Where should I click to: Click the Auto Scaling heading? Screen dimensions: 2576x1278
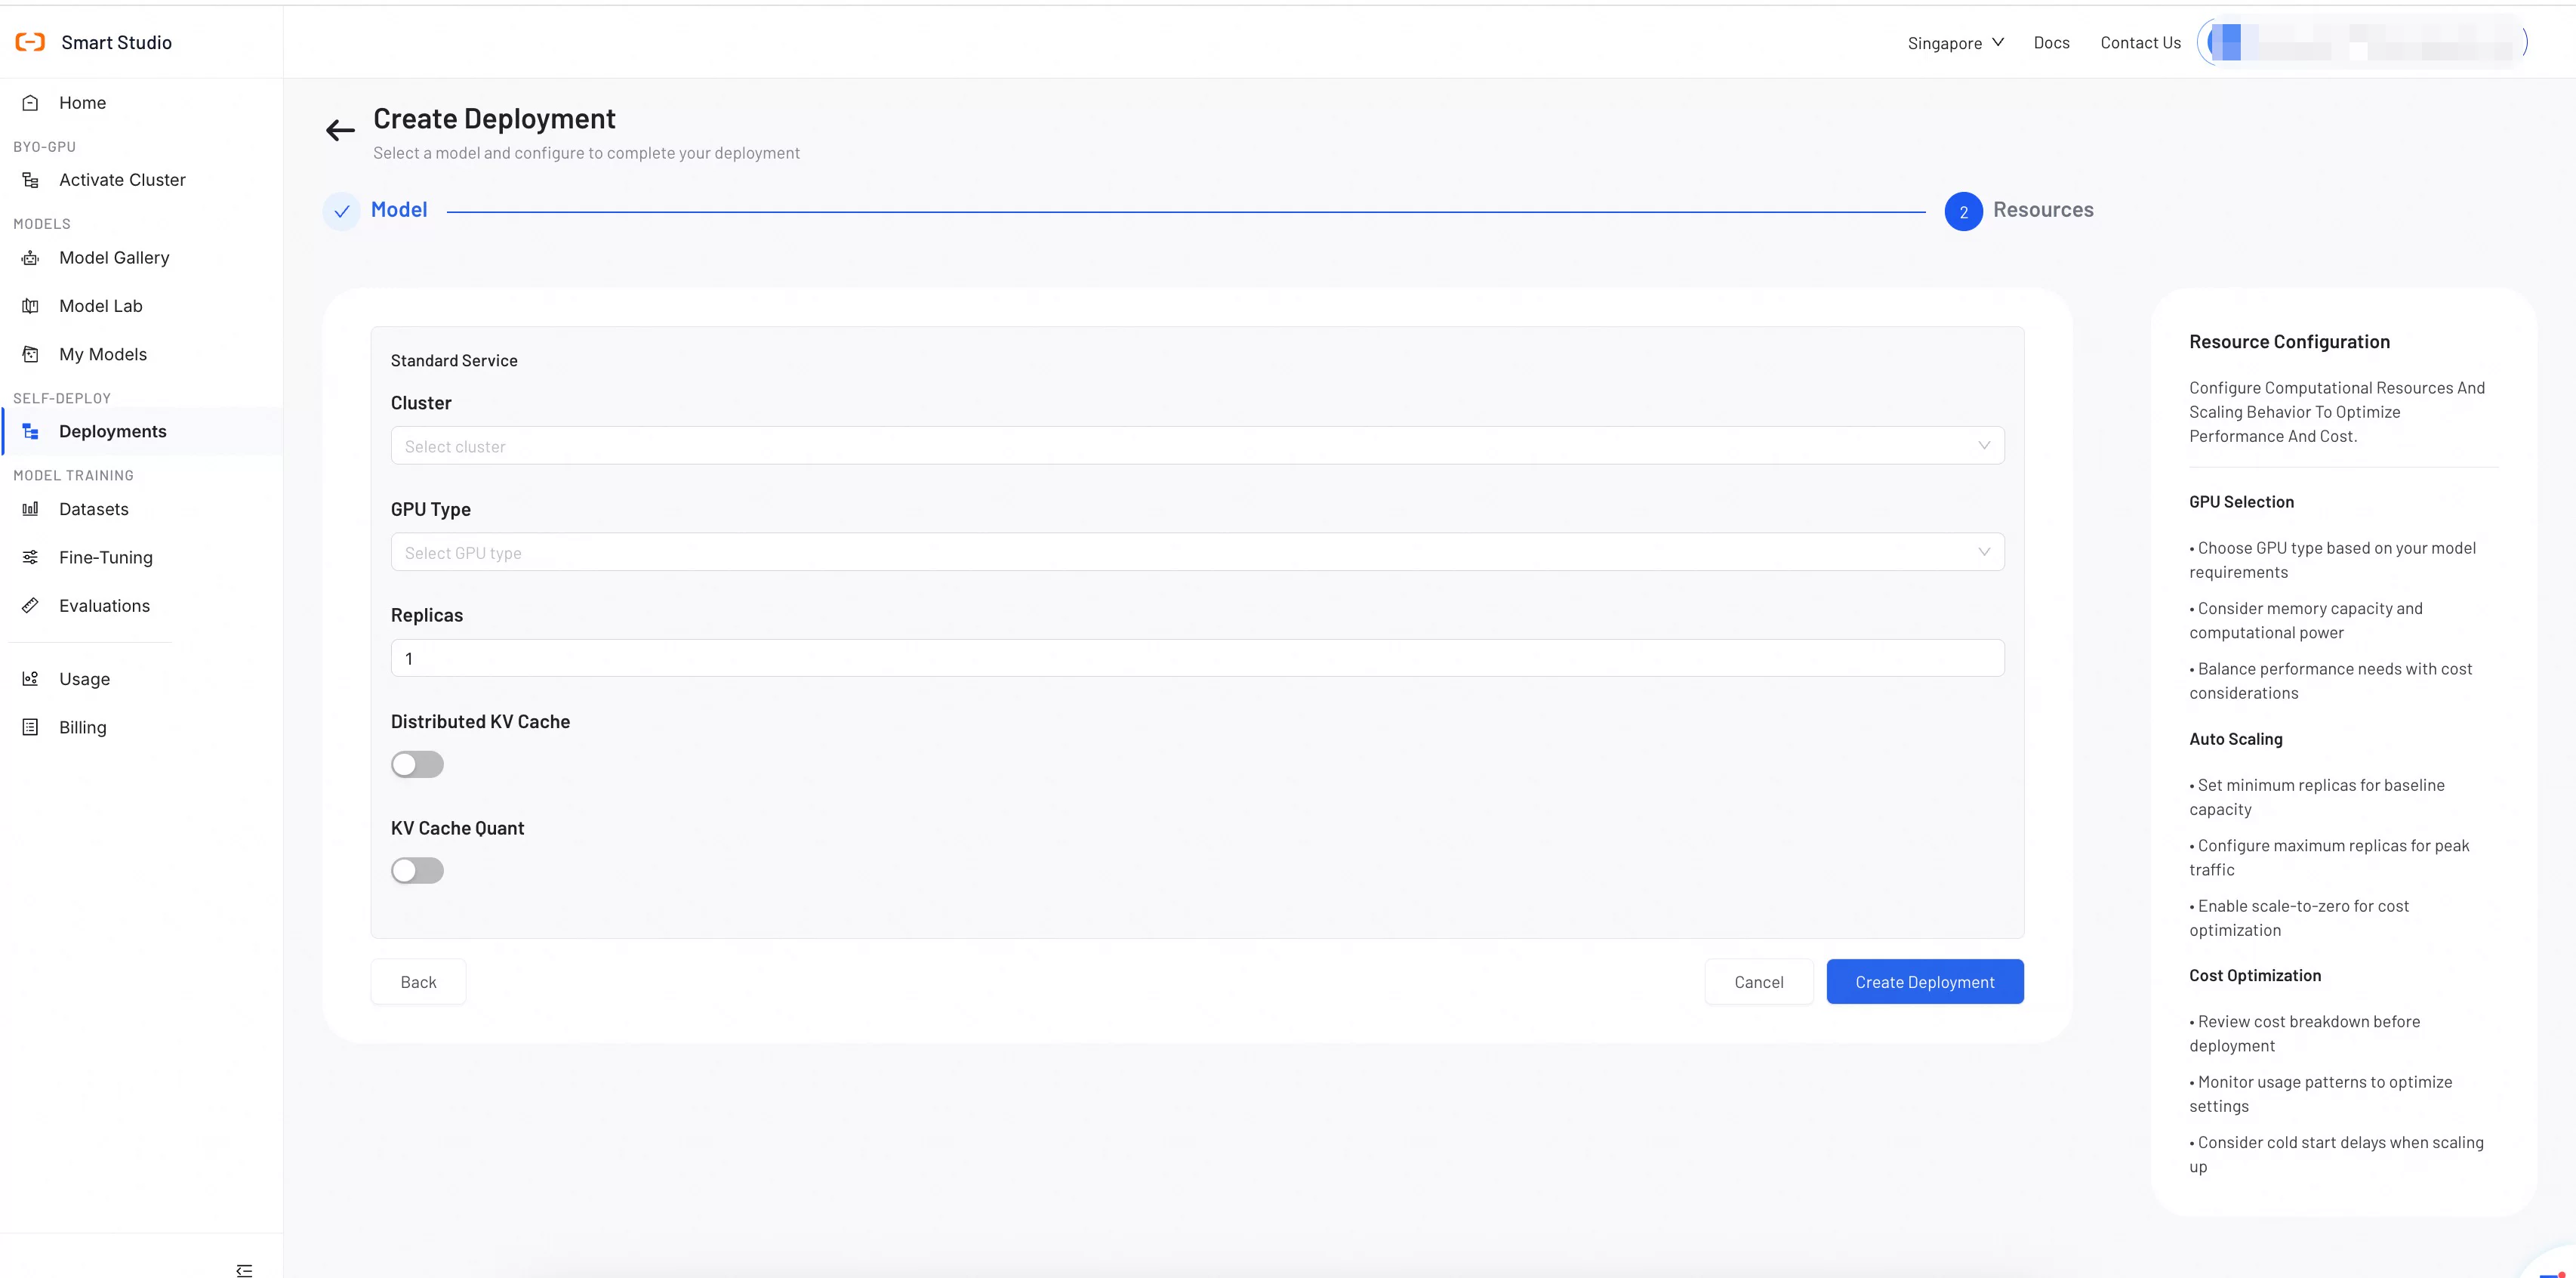pos(2235,739)
